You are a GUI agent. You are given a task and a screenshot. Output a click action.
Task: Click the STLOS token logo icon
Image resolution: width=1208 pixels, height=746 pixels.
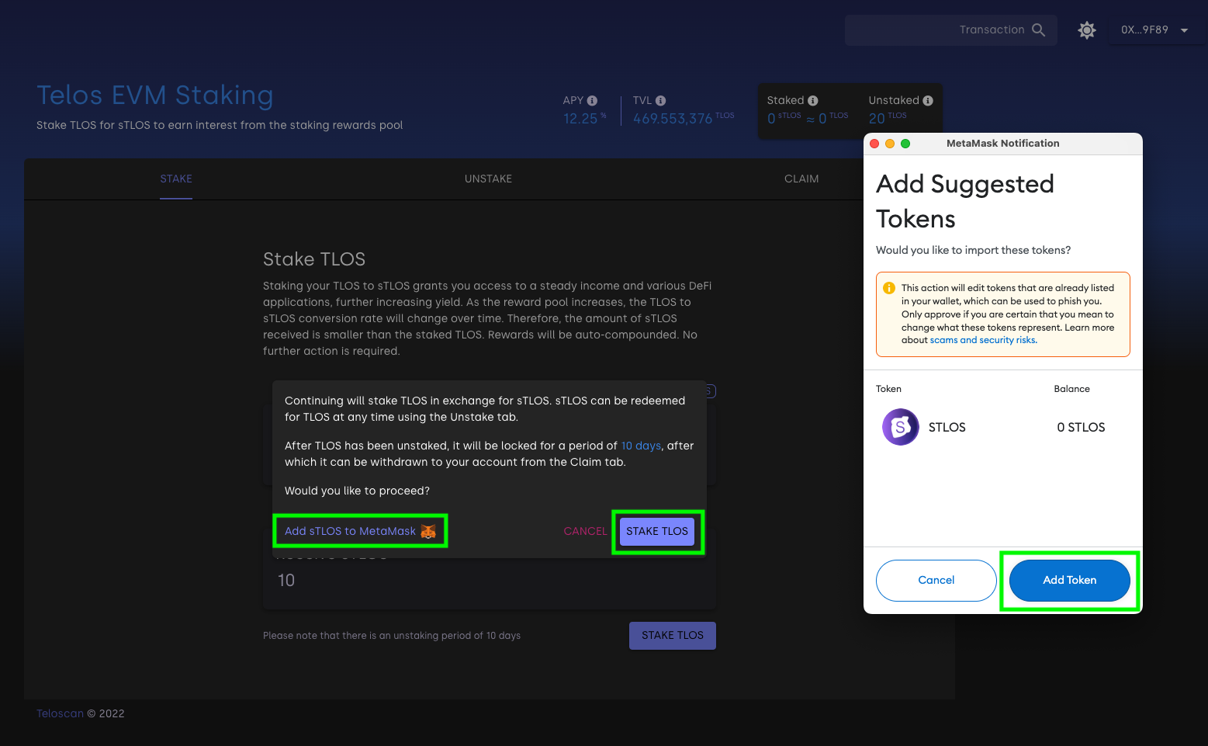click(x=900, y=427)
